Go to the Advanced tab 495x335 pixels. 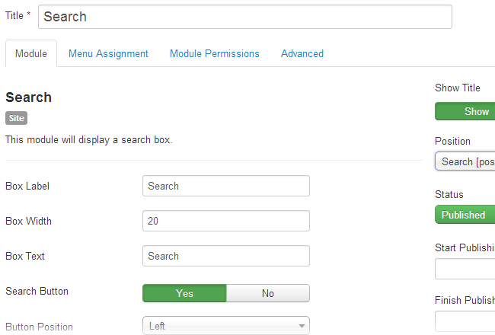tap(302, 53)
